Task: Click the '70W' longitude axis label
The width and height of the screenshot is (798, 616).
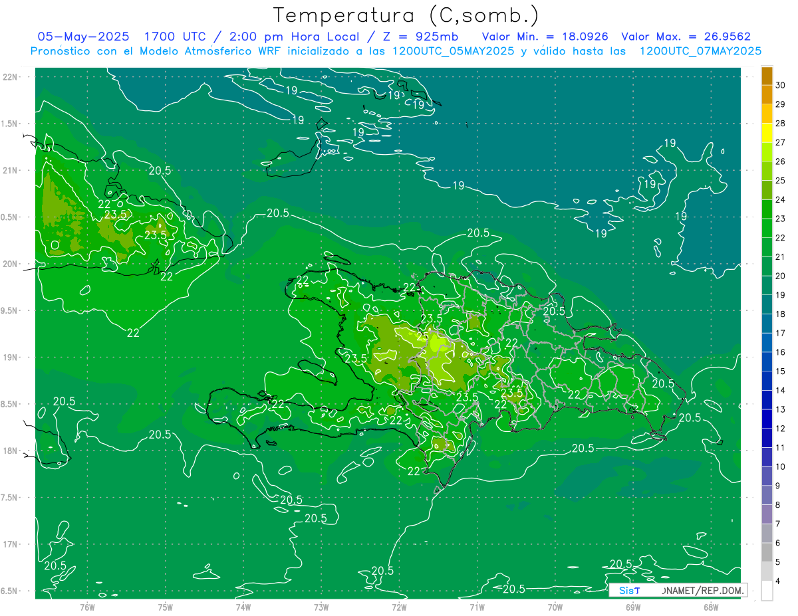Action: coord(555,607)
